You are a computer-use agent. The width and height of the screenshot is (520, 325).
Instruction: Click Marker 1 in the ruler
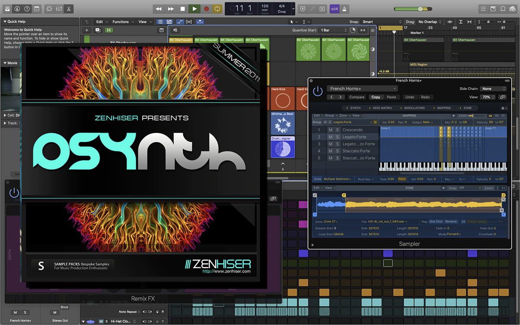click(x=417, y=33)
